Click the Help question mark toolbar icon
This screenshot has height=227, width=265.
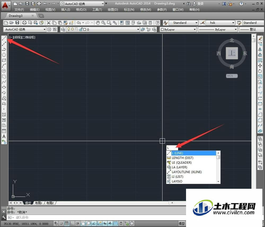point(157,23)
